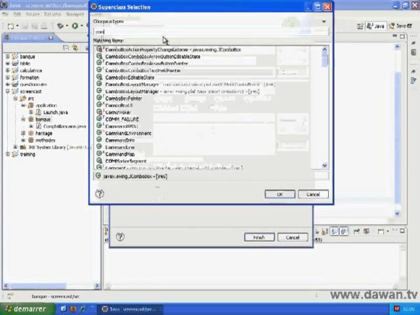Open the Navigate menu
Viewport: 420px width, 315px height.
74,14
